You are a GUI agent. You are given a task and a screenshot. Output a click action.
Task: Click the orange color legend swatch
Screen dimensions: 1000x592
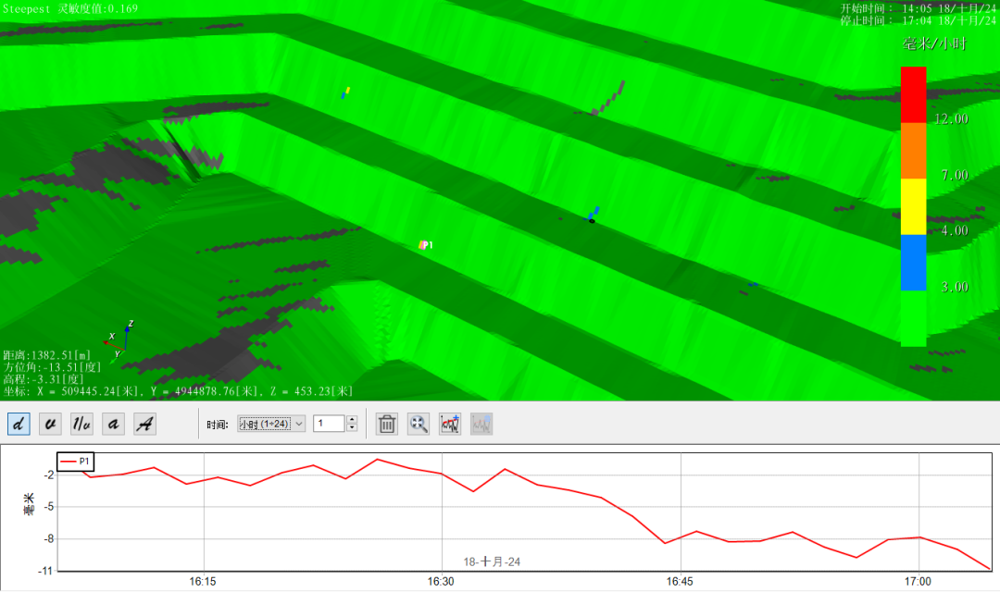click(913, 150)
